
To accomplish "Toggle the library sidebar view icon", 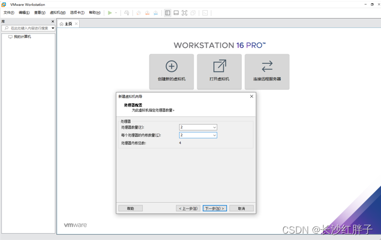I will coord(168,13).
